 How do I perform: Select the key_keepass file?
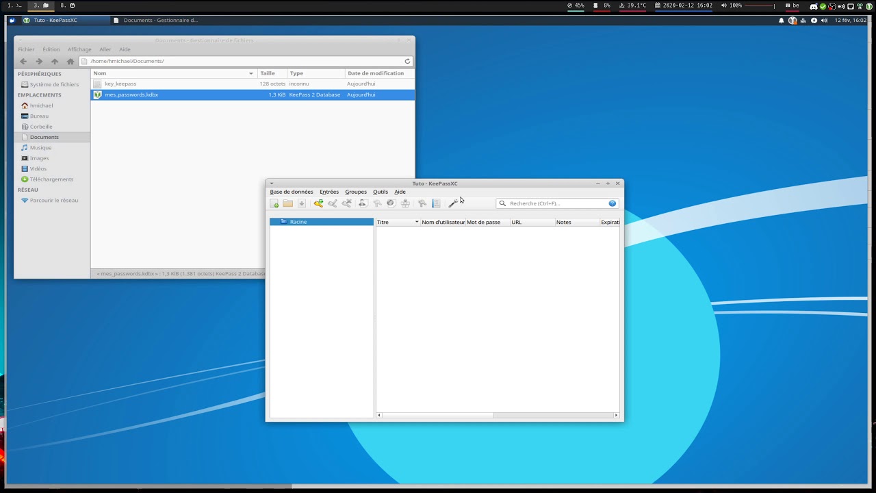click(253, 84)
